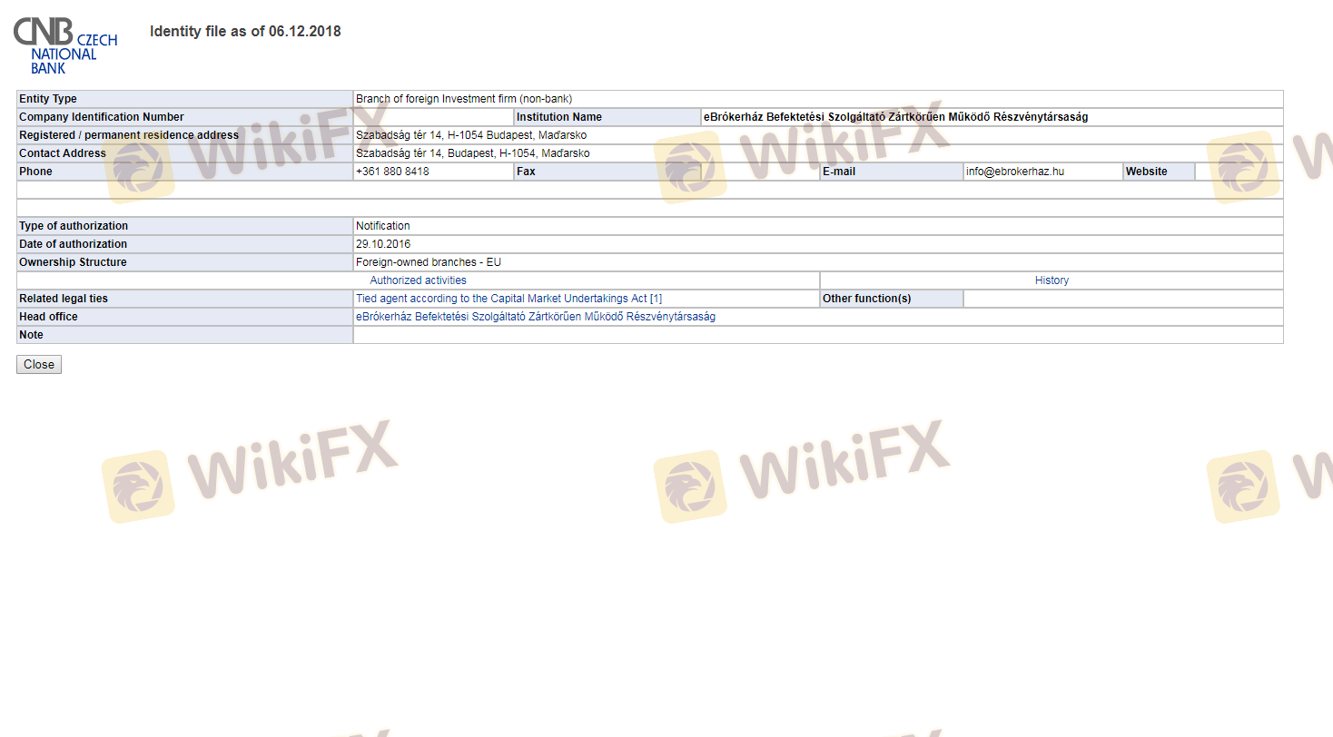Open the Authorized activities link
The image size is (1333, 737).
[x=418, y=280]
